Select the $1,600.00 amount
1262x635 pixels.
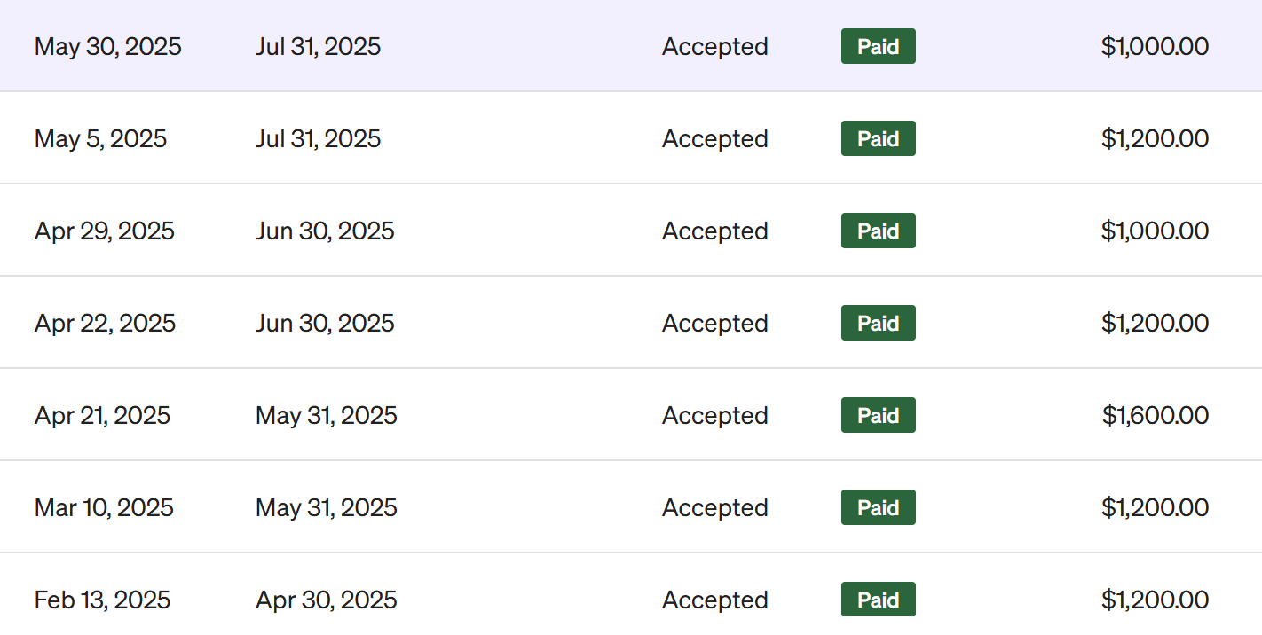click(x=1155, y=415)
